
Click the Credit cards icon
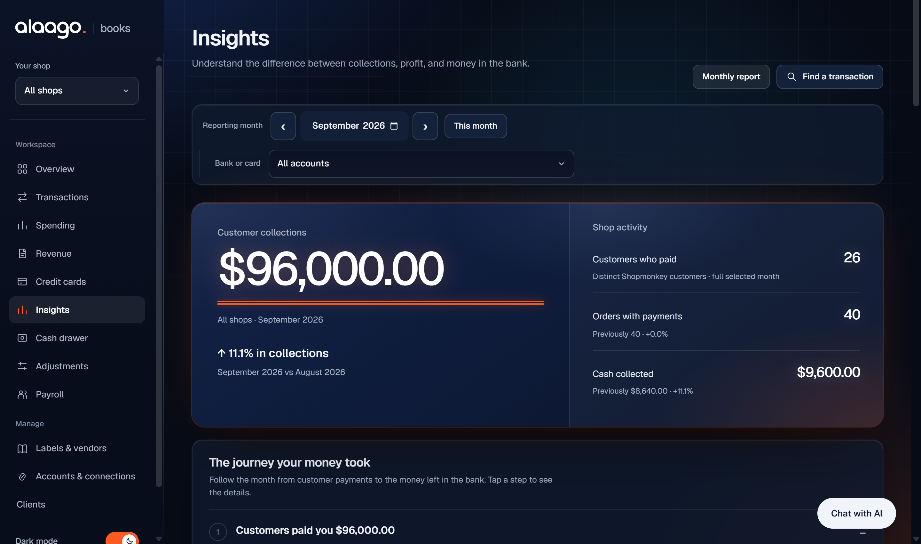[x=22, y=282]
